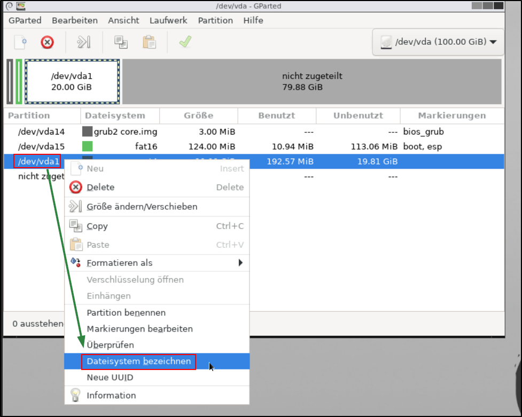This screenshot has height=417, width=522.
Task: Apply all operations with green checkmark
Action: tap(185, 42)
